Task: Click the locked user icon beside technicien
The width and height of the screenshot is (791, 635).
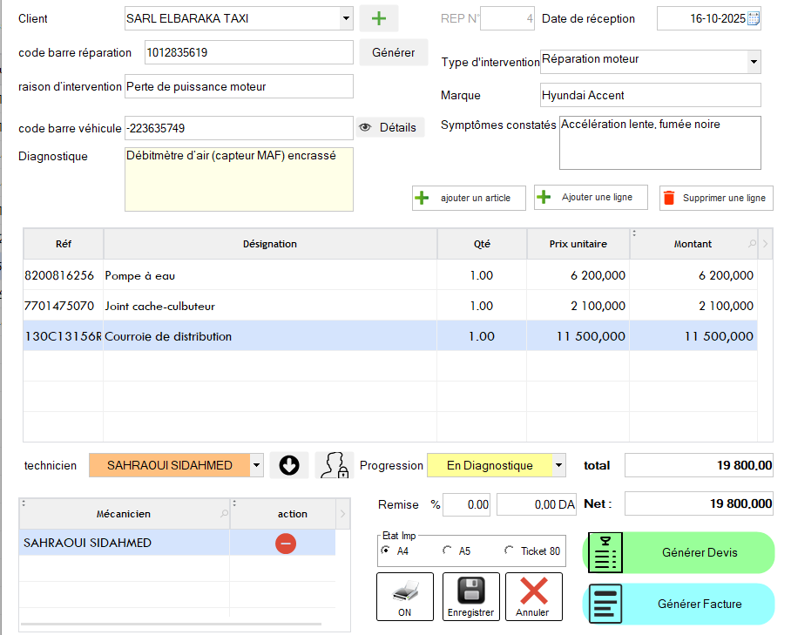Action: tap(334, 466)
